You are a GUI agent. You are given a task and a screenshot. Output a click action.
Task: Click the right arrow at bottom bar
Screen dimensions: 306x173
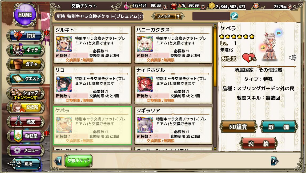pyautogui.click(x=275, y=161)
